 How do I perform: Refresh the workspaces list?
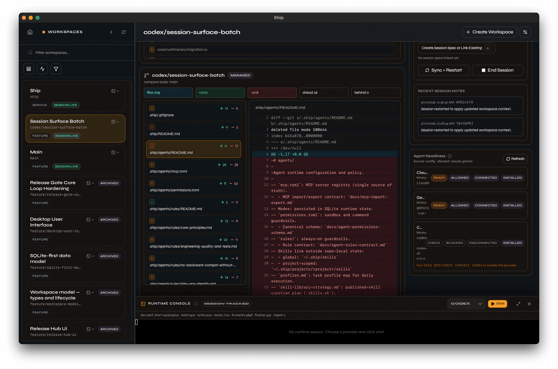[123, 32]
